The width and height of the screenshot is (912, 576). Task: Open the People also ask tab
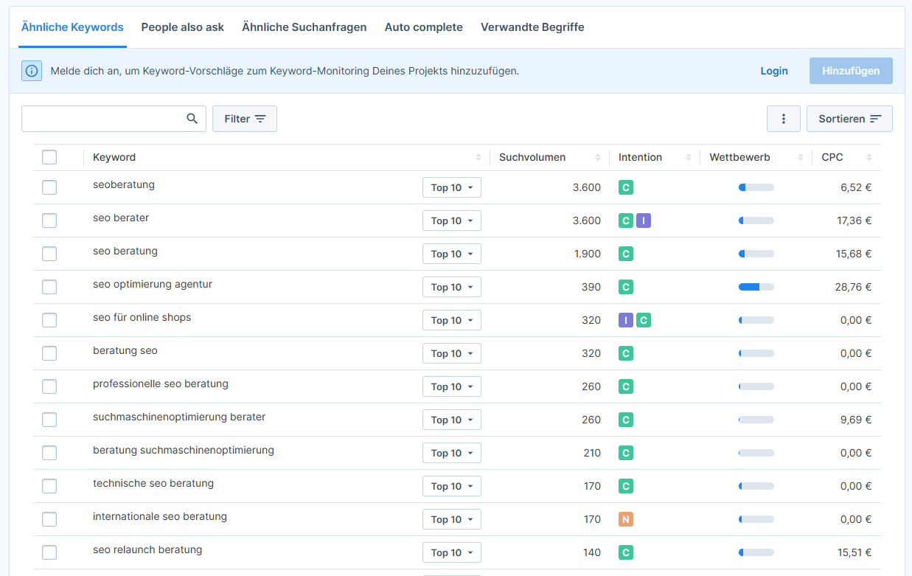pyautogui.click(x=183, y=27)
